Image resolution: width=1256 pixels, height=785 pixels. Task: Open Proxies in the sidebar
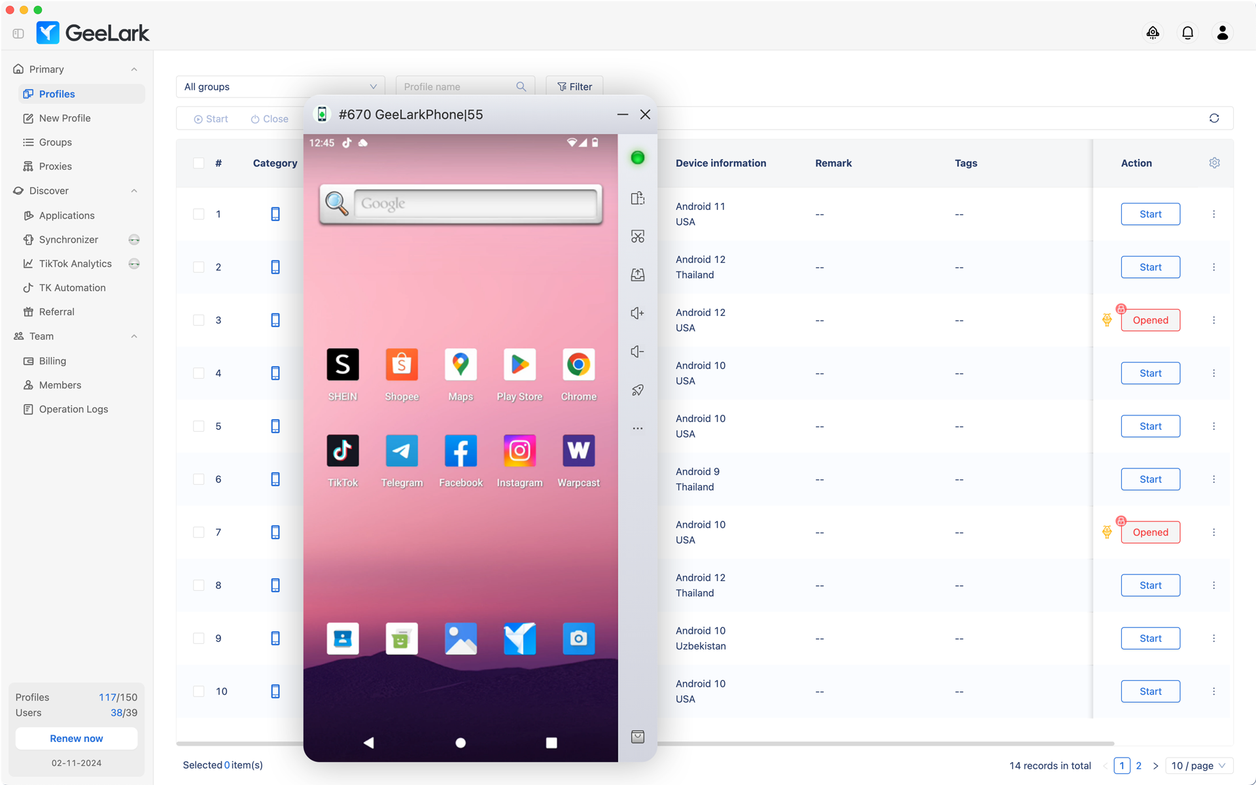[x=55, y=166]
